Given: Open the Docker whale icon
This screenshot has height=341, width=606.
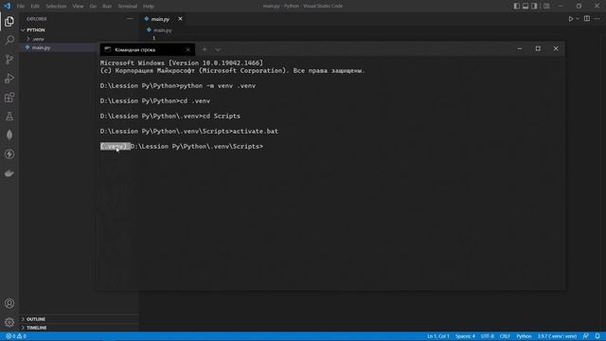Looking at the screenshot, I should pos(9,172).
